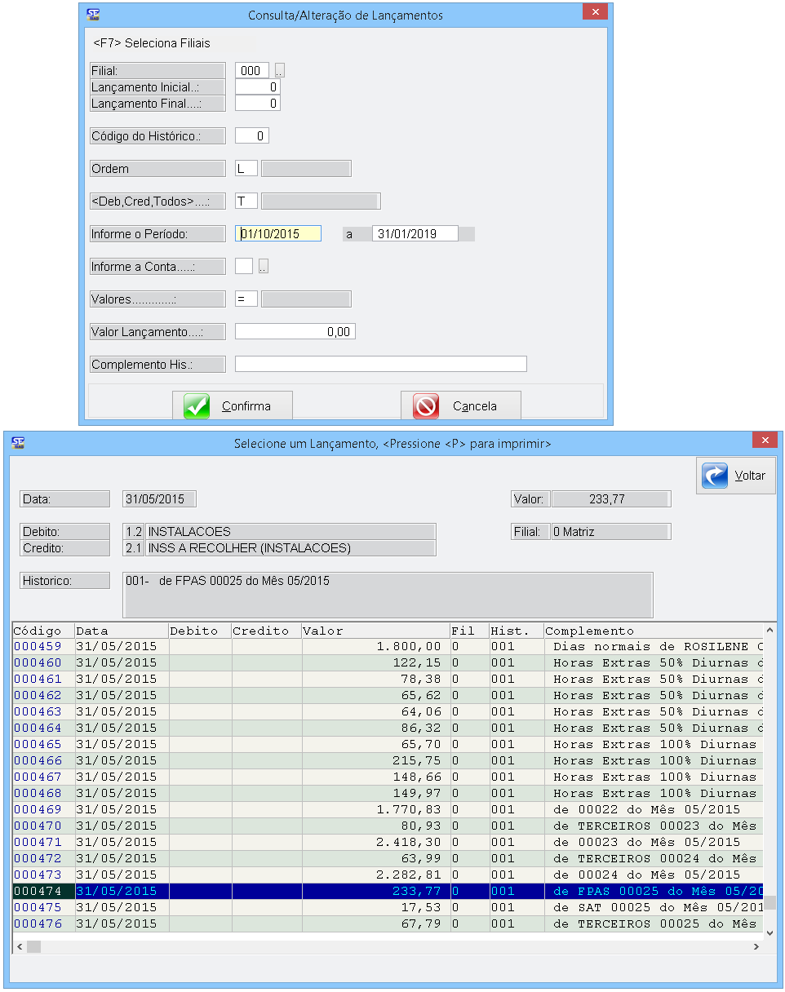Click the vertical scrollbar down arrow
This screenshot has width=785, height=992.
769,931
